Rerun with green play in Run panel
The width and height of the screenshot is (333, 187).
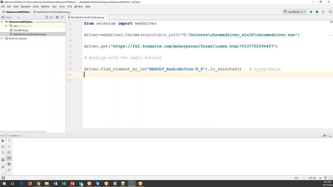(x=3, y=141)
